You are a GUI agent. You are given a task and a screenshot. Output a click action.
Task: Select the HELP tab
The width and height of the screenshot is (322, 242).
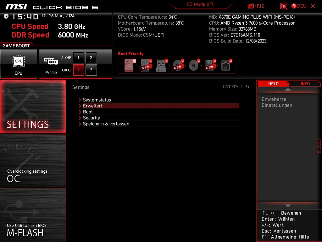[273, 84]
